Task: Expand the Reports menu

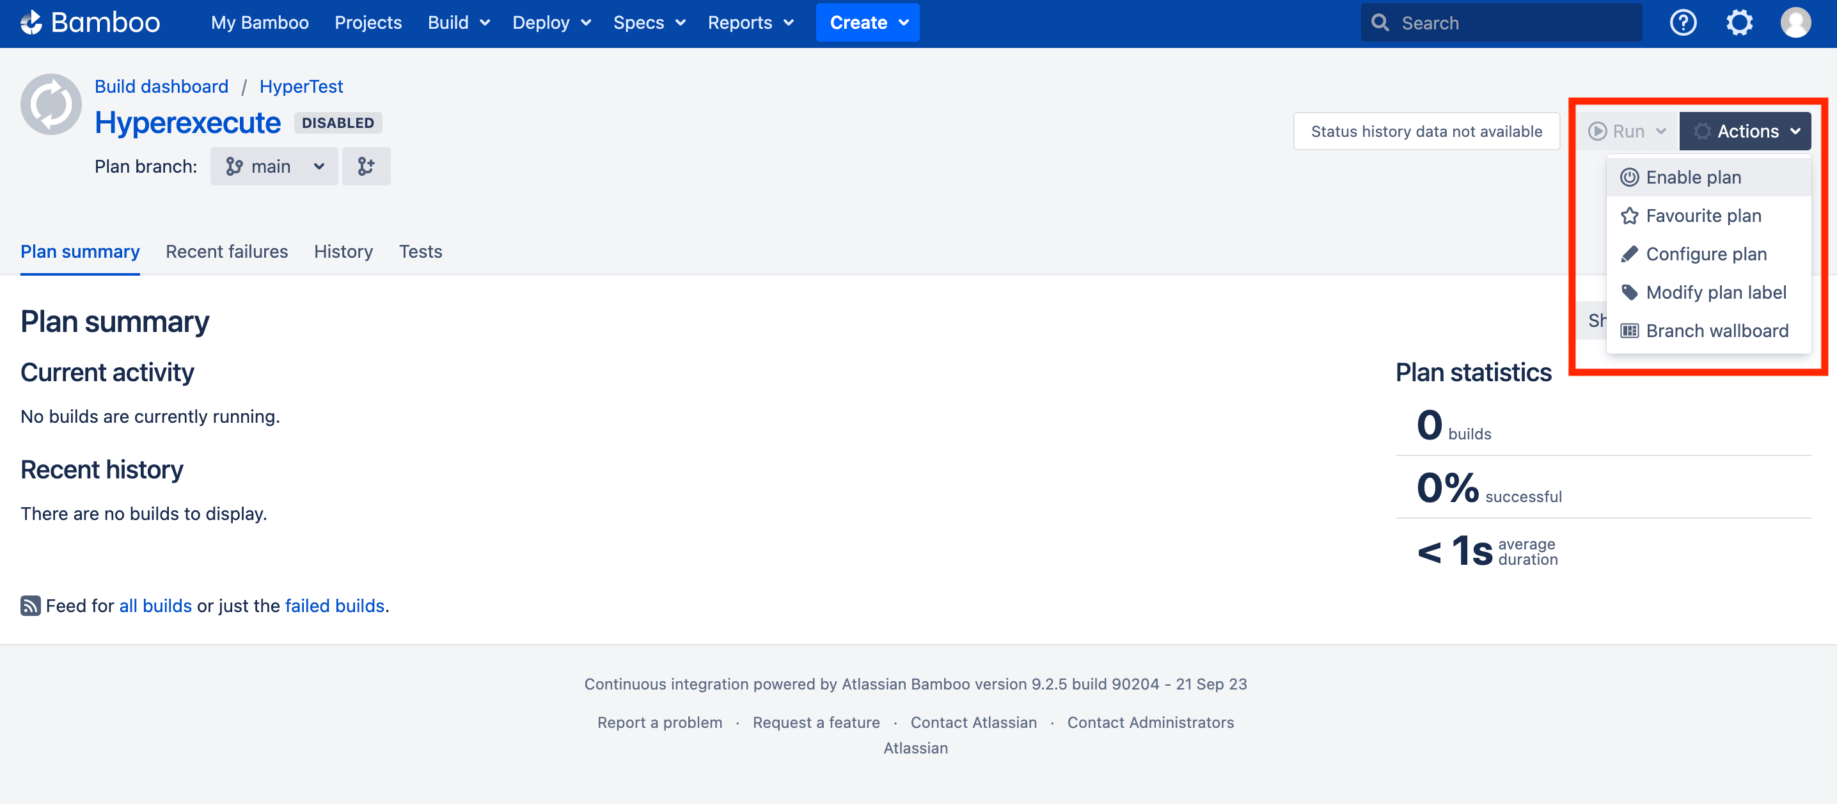Action: [750, 23]
